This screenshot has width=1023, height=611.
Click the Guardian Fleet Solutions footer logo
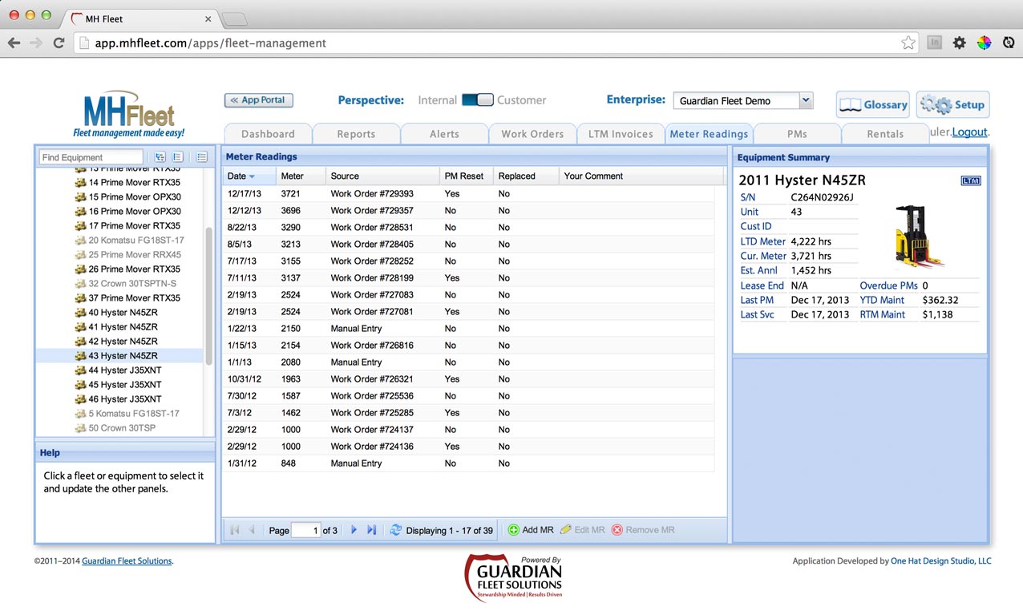513,577
